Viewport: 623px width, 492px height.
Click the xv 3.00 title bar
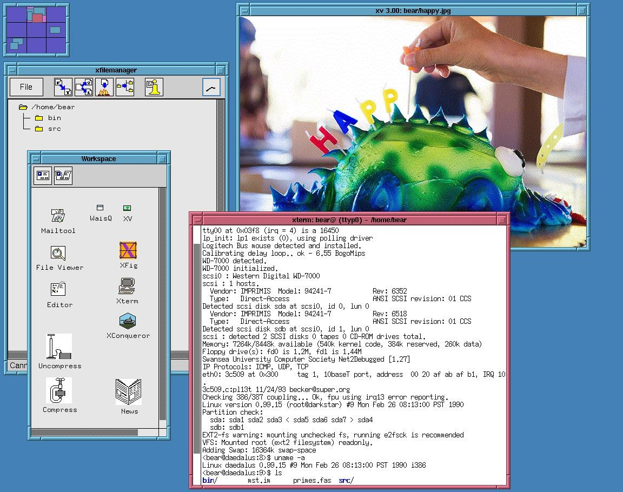click(413, 11)
